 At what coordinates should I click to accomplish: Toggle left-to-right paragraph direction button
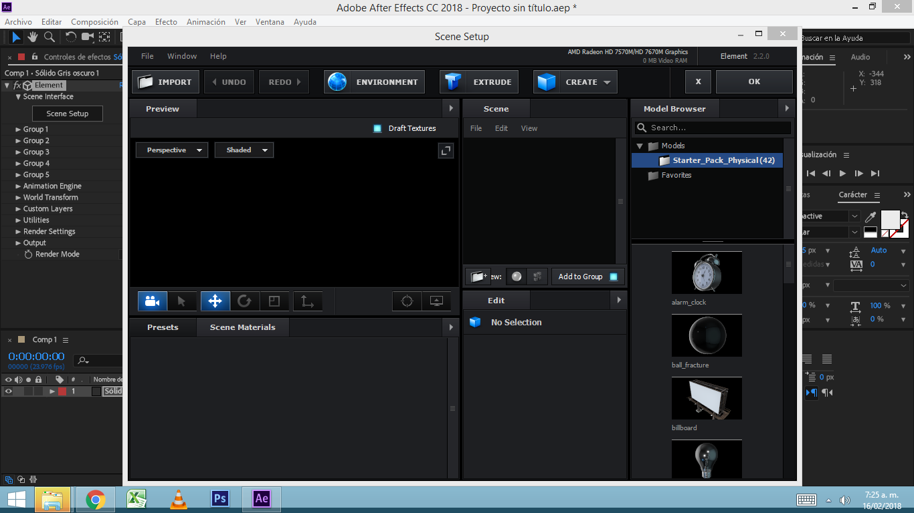(x=812, y=393)
